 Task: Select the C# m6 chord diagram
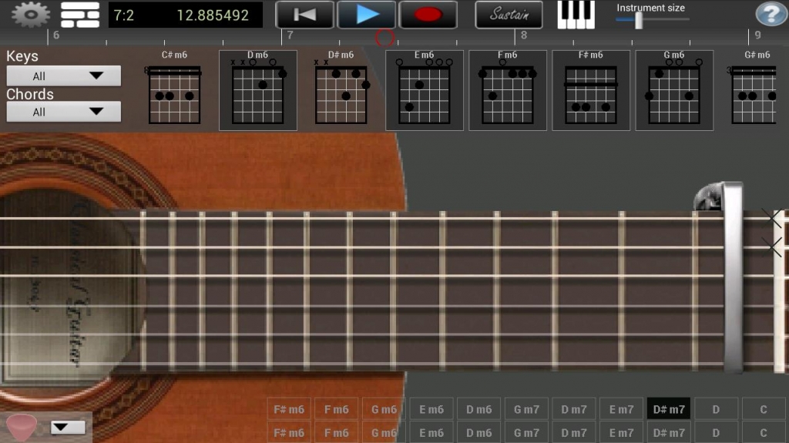174,89
